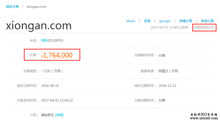Click the 雄安新区 introduction text
Screen dimensions: 220x122
click(48, 115)
